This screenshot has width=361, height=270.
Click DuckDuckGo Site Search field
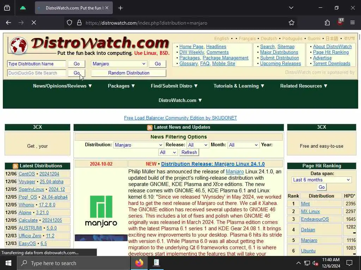pos(36,73)
